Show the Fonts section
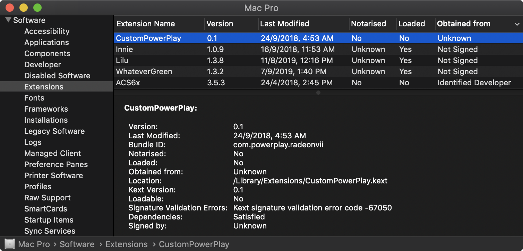 click(x=34, y=98)
